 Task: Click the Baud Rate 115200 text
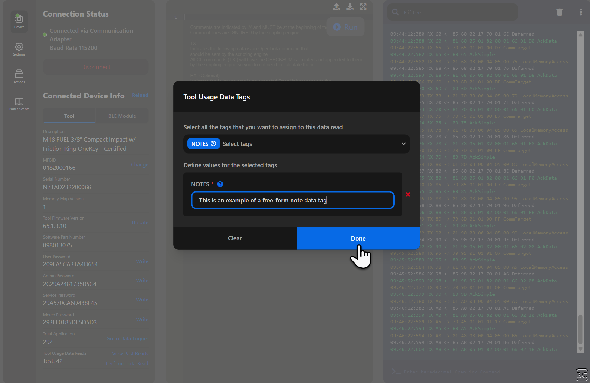(74, 48)
